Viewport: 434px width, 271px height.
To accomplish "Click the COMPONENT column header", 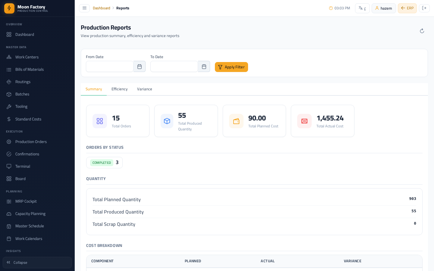I will pyautogui.click(x=102, y=261).
